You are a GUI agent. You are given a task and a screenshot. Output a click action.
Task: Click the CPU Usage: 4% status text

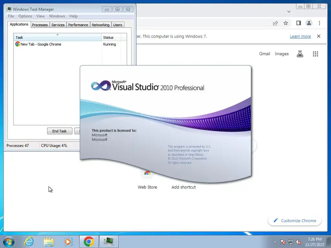54,146
